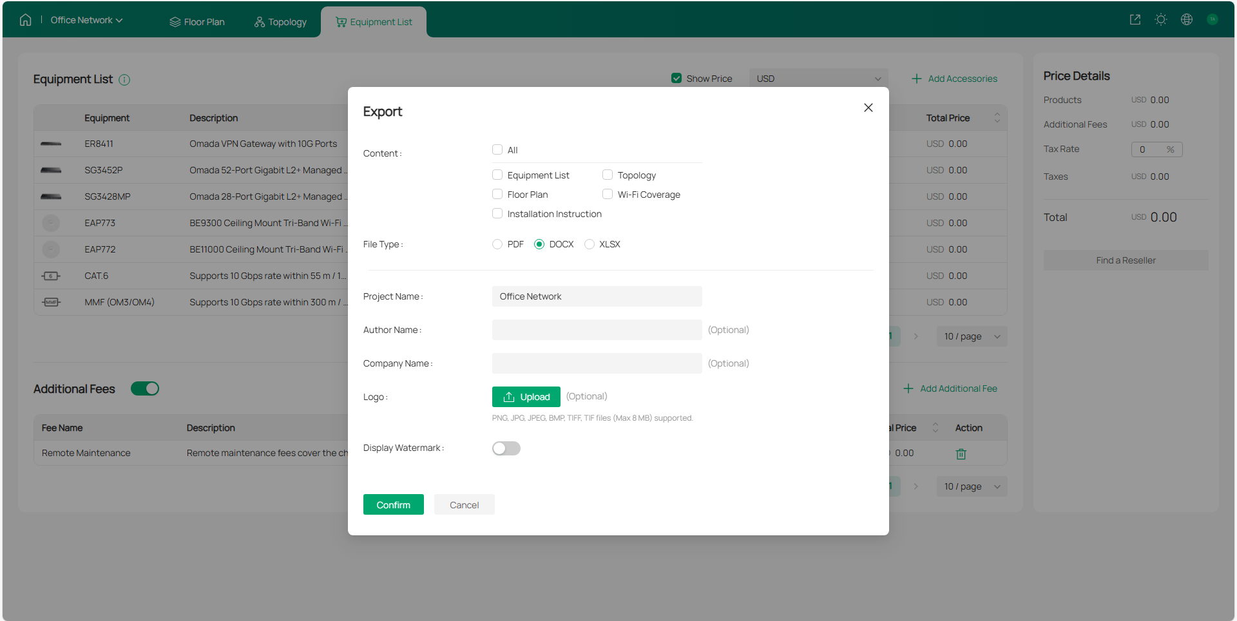Image resolution: width=1237 pixels, height=621 pixels.
Task: Open the Office Network project dropdown
Action: 86,20
